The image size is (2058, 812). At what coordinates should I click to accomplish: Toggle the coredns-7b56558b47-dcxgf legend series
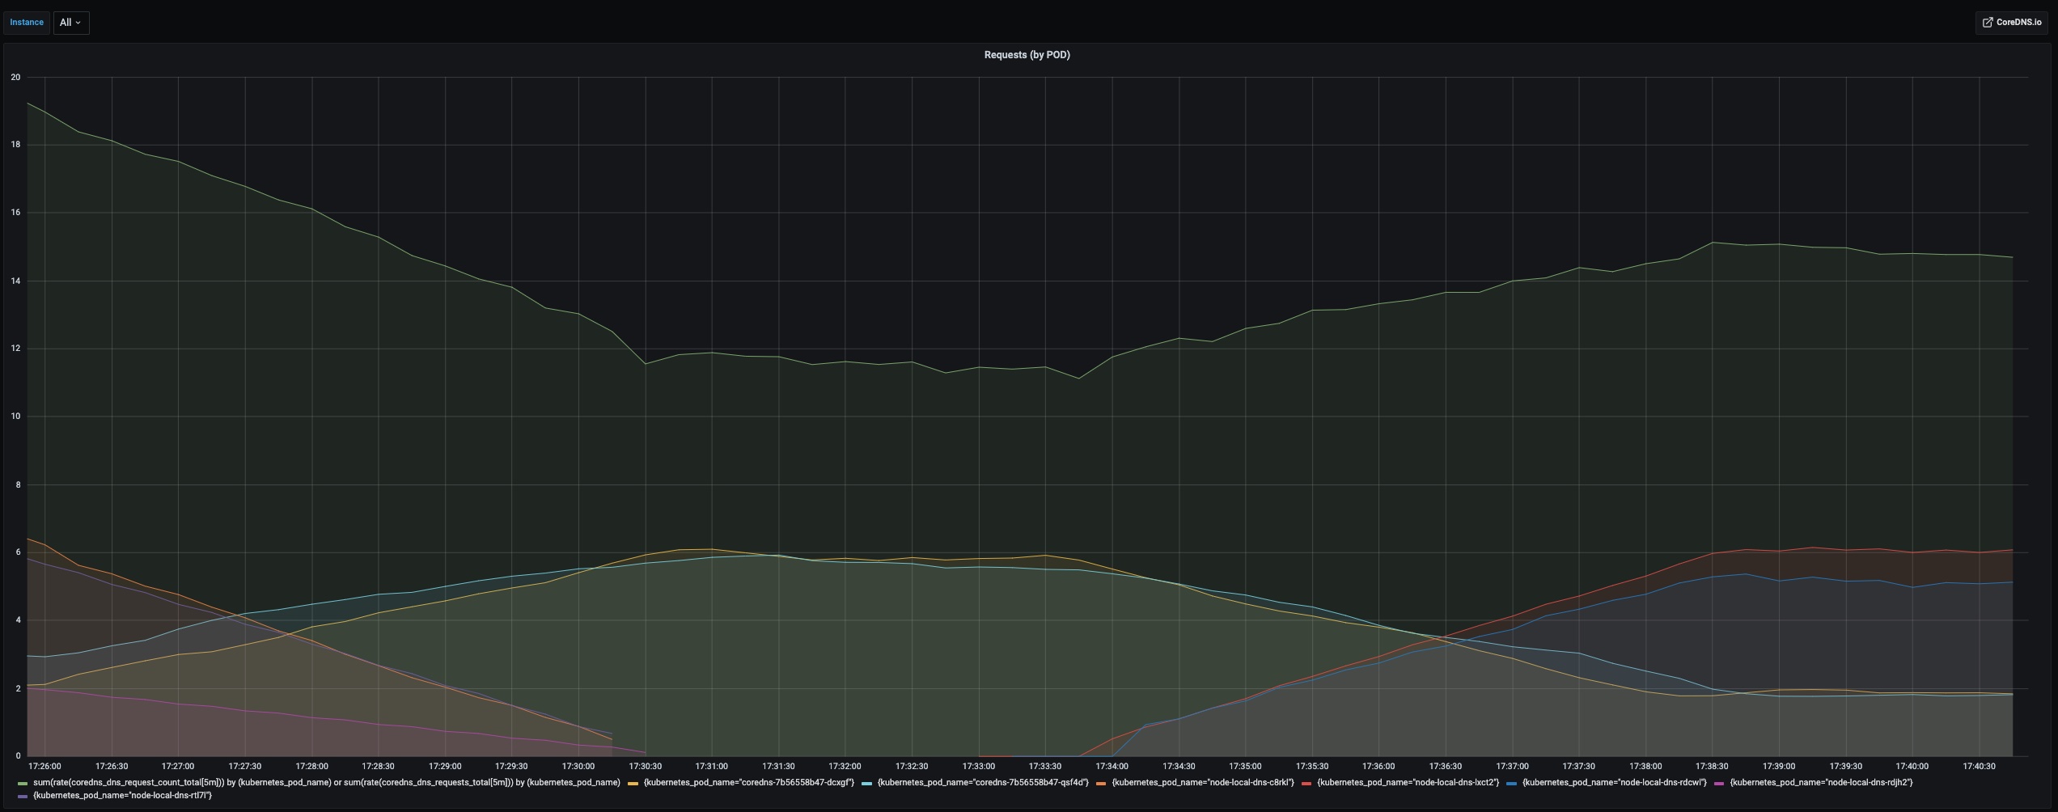748,783
